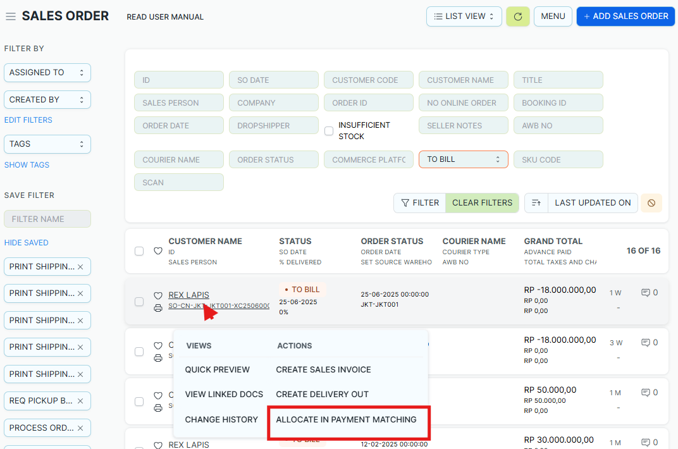Remove PROCESS ORD saved filter

[80, 428]
